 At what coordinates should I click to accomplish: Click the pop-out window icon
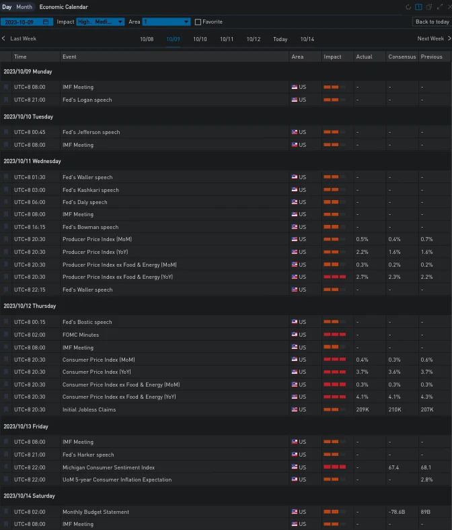pos(428,7)
